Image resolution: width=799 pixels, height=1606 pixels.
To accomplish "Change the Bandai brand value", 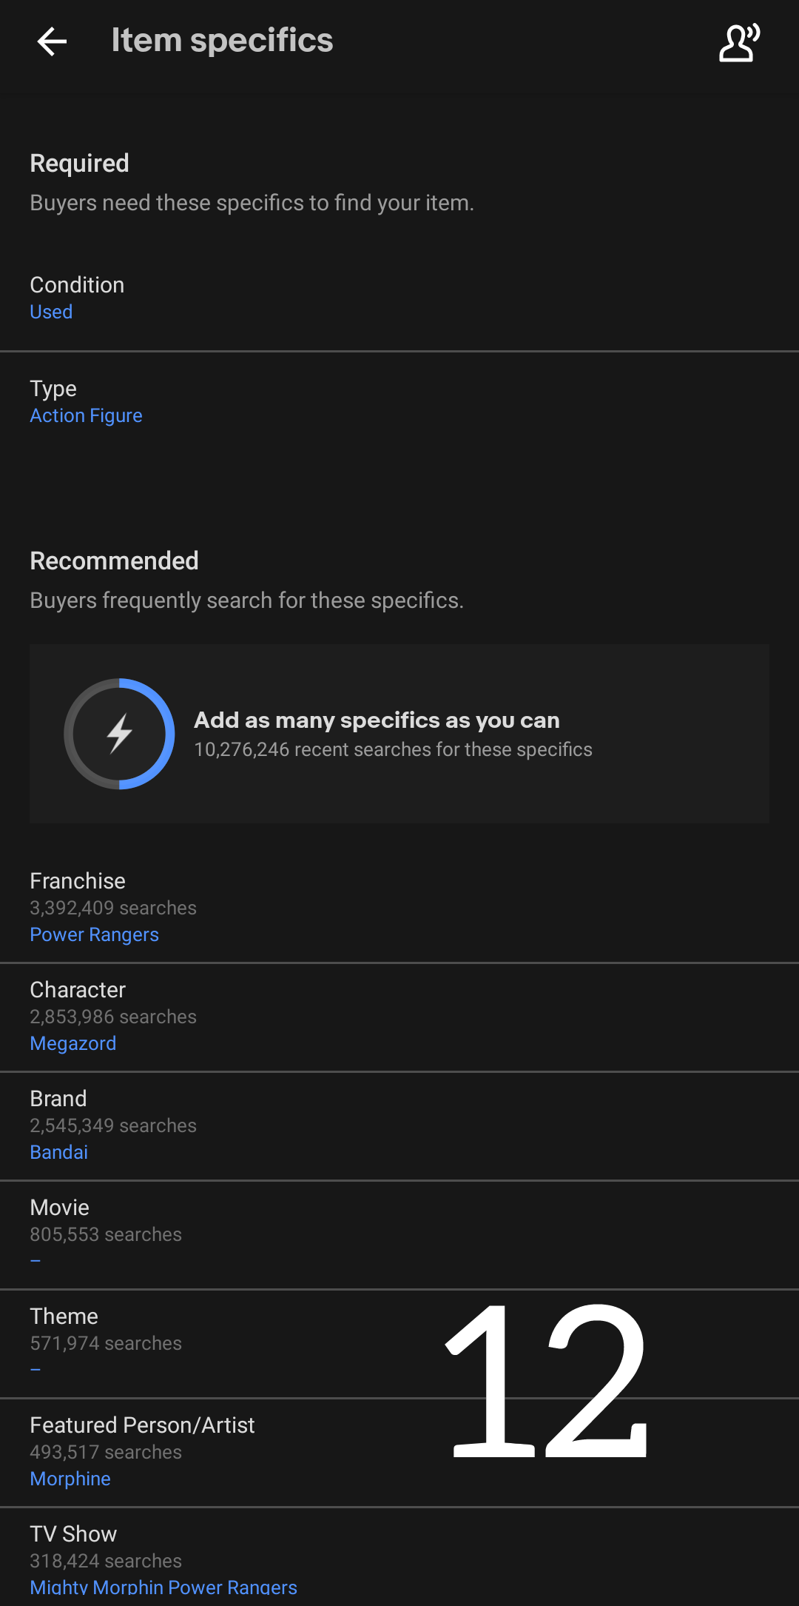I will (x=58, y=1153).
